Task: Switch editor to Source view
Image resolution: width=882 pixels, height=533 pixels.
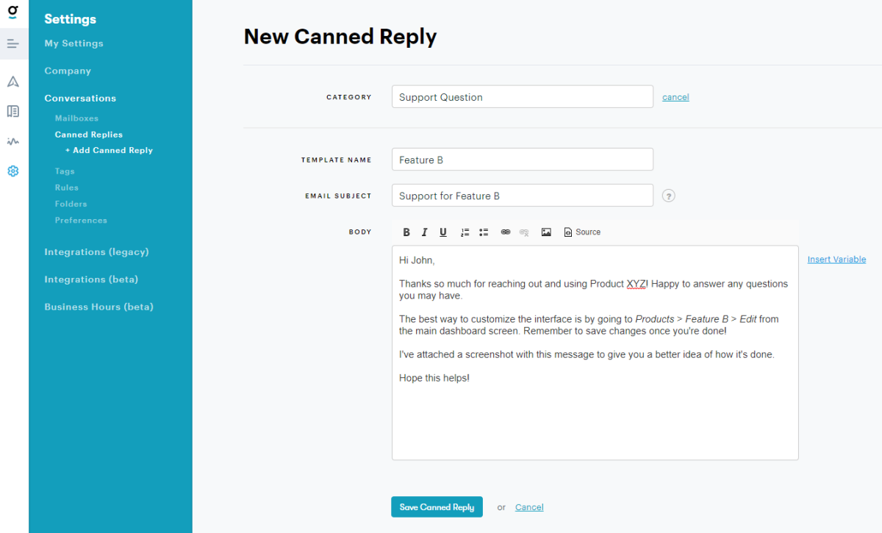Action: 582,232
